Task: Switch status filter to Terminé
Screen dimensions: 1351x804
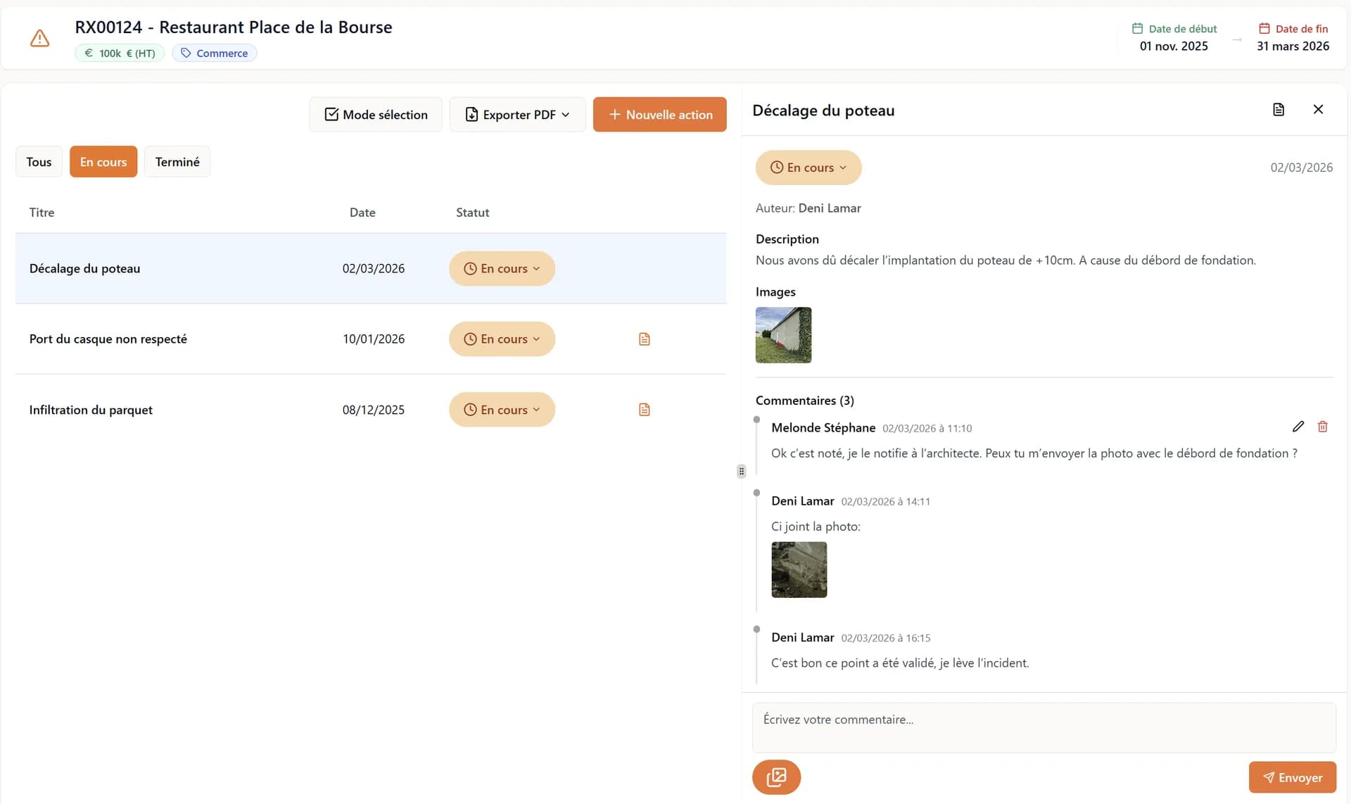Action: (x=177, y=161)
